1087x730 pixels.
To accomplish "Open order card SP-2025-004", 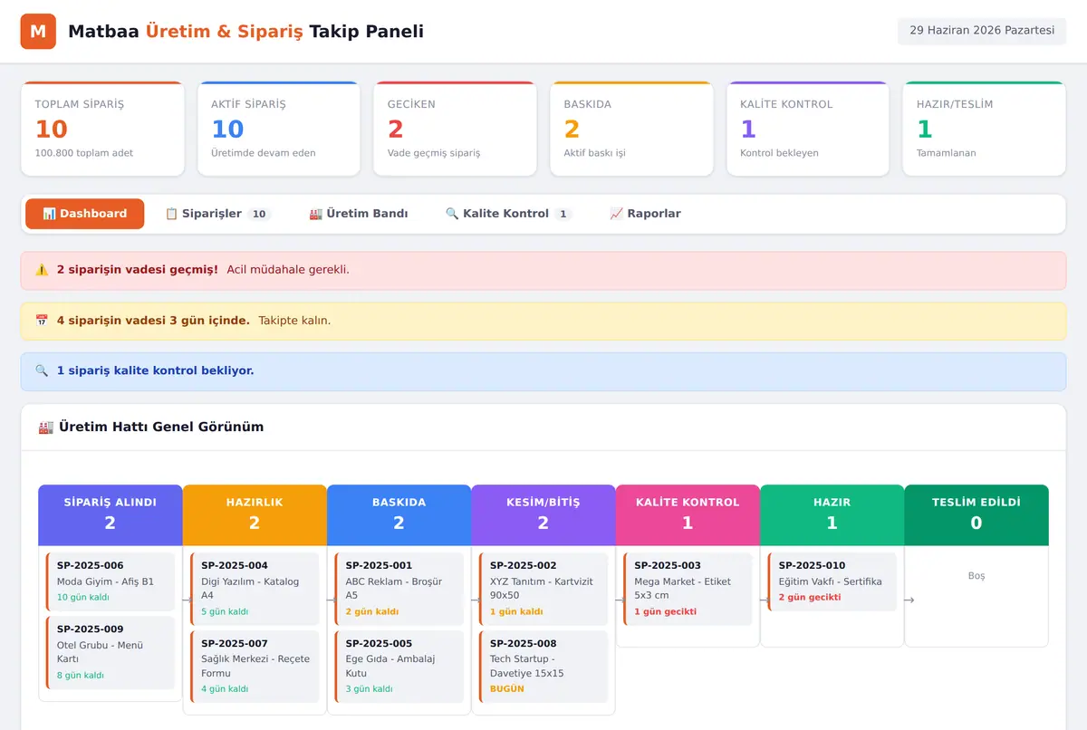I will point(255,589).
